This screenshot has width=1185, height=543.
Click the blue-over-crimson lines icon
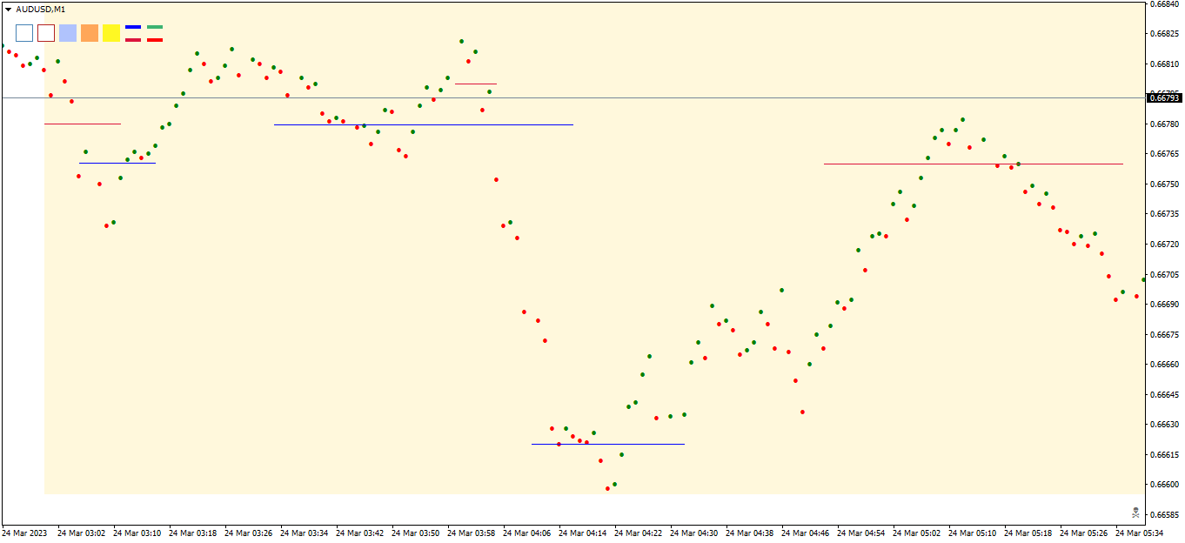click(x=133, y=33)
